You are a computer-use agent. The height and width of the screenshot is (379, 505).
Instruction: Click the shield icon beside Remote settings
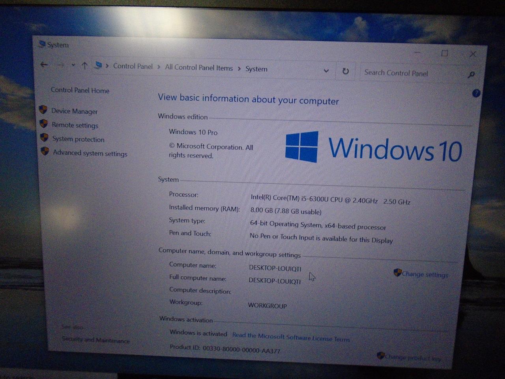44,124
